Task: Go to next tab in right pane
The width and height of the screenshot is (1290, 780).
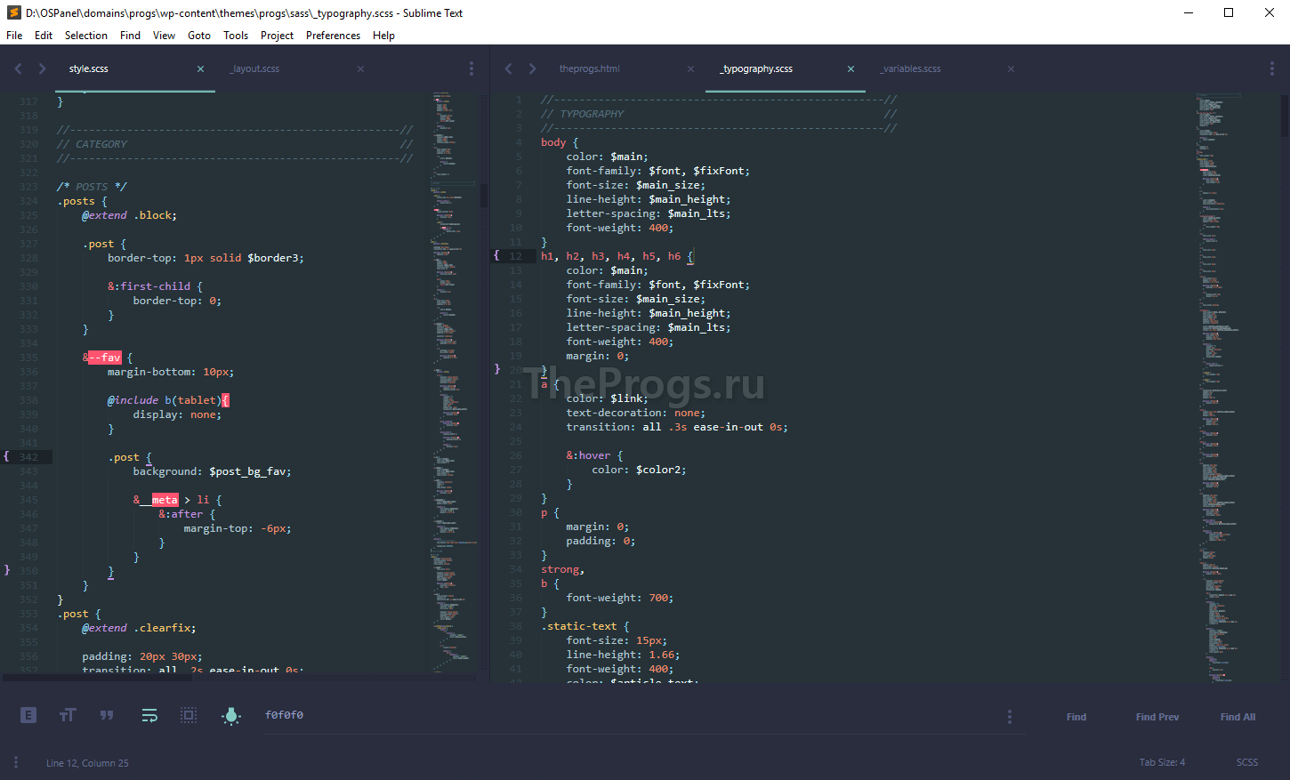Action: (532, 68)
